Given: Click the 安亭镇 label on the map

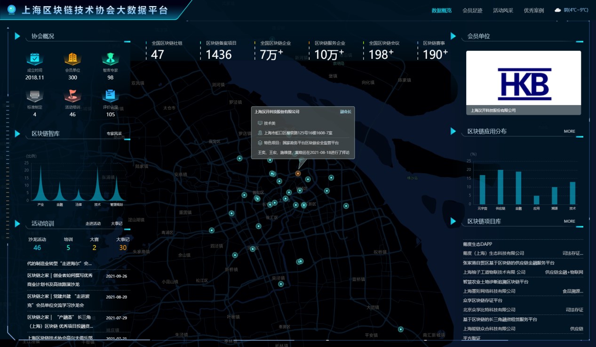Looking at the screenshot, I should (x=181, y=174).
